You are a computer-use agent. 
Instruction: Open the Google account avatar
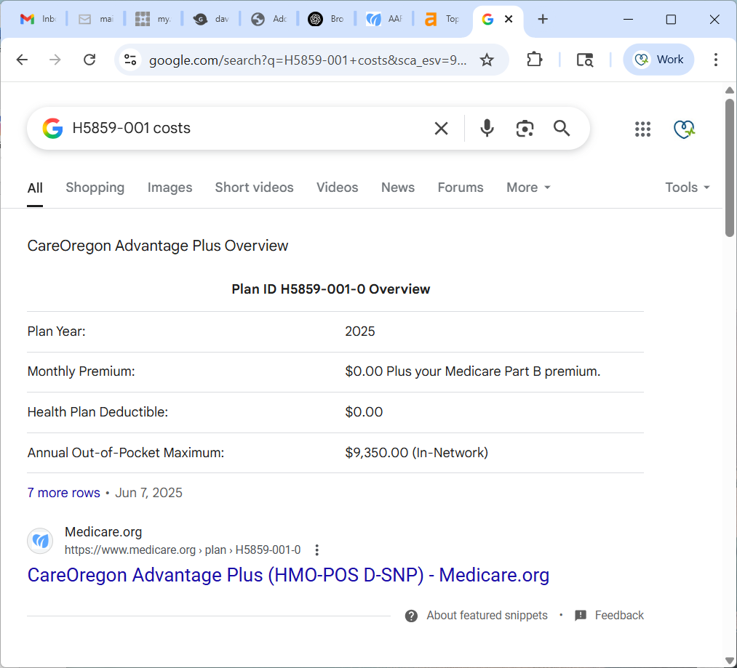tap(684, 129)
